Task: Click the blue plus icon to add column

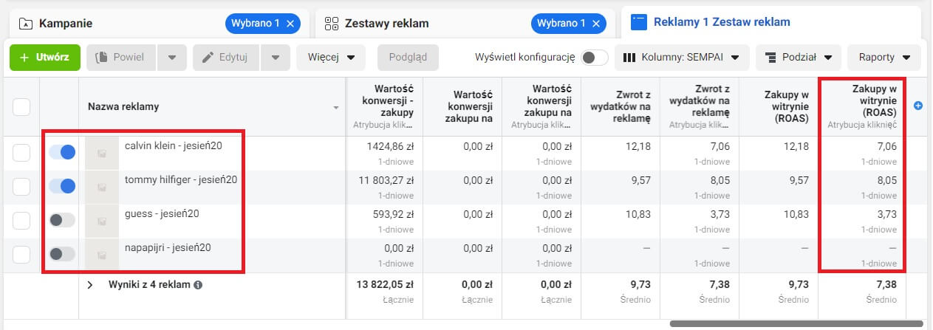Action: 918,106
